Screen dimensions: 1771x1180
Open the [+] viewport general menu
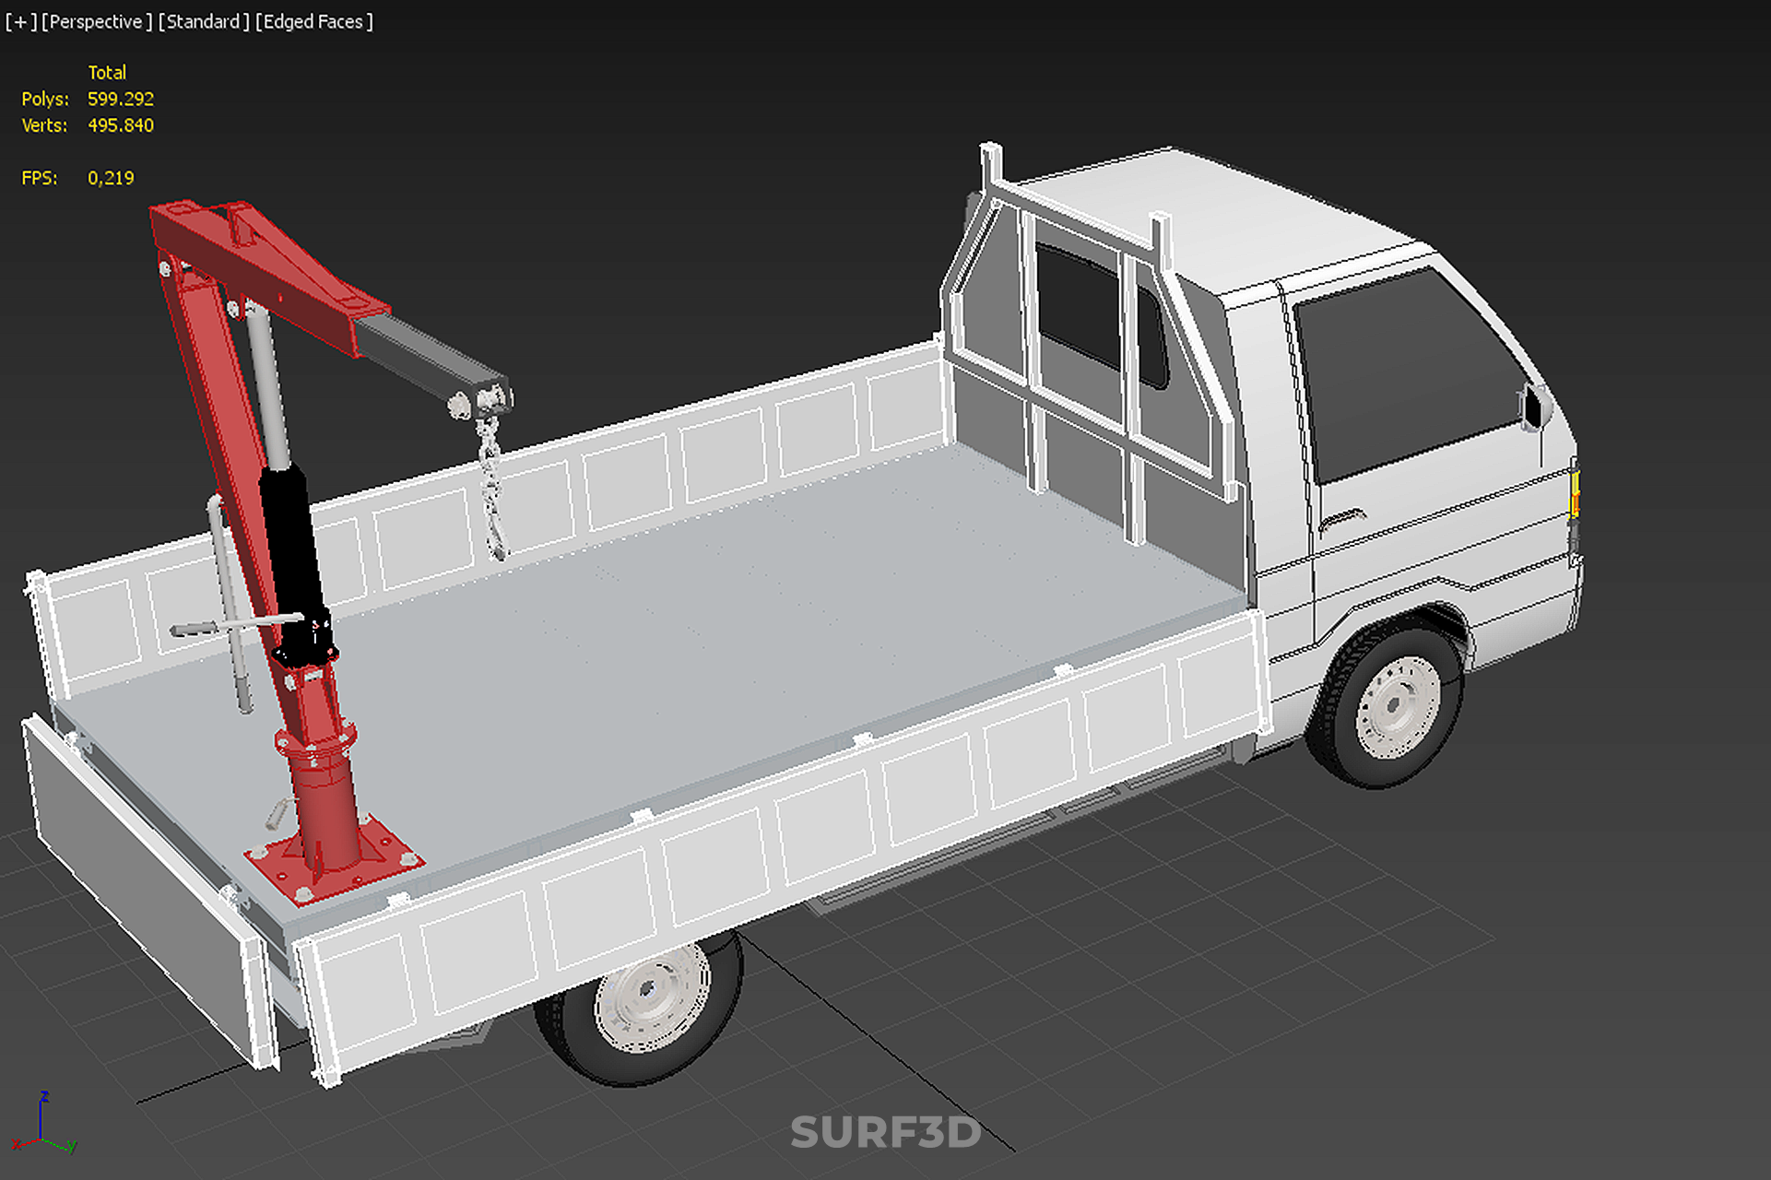[20, 21]
